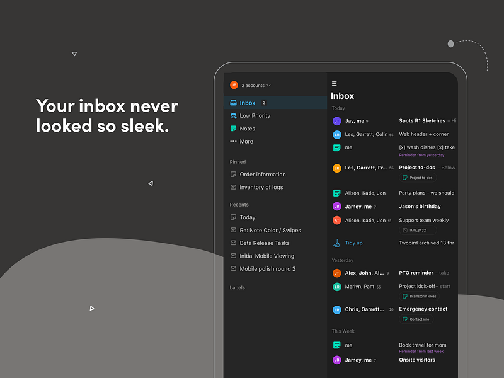Click the Tidy up broom icon
Image resolution: width=504 pixels, height=378 pixels.
[x=336, y=243]
